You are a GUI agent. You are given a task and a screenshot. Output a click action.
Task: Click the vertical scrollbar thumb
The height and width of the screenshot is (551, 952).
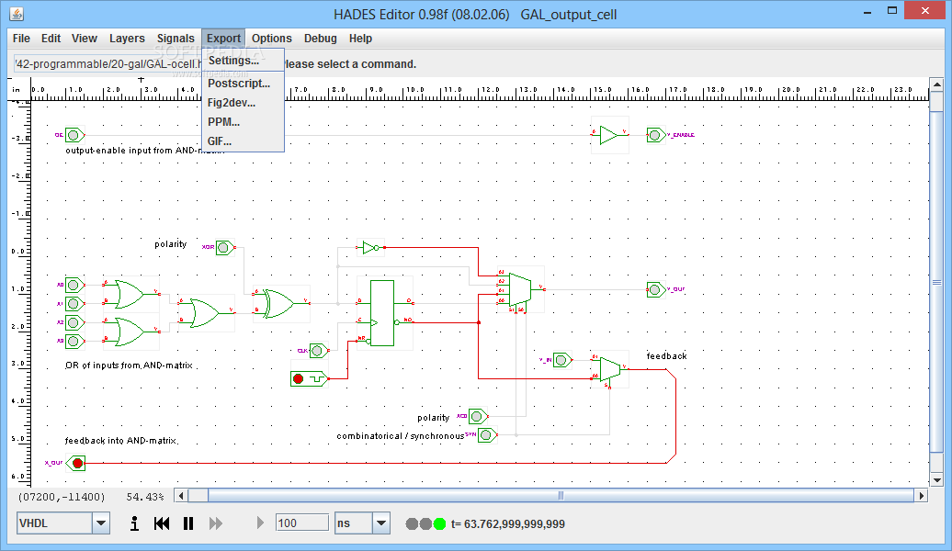936,282
